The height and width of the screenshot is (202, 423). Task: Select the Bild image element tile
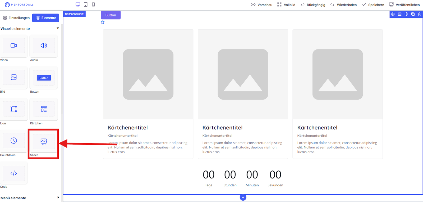pos(14,77)
